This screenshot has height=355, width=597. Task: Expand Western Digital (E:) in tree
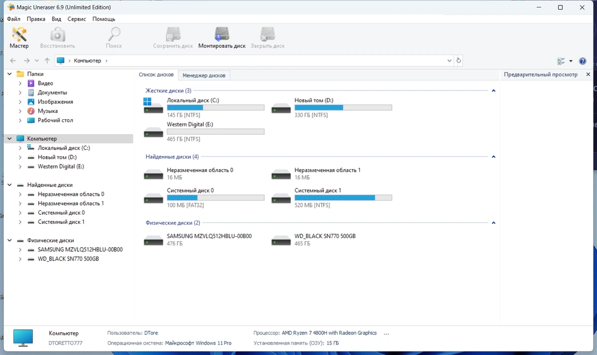coord(20,167)
